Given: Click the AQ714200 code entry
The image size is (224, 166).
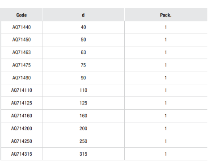Looking at the screenshot, I should 21,129.
